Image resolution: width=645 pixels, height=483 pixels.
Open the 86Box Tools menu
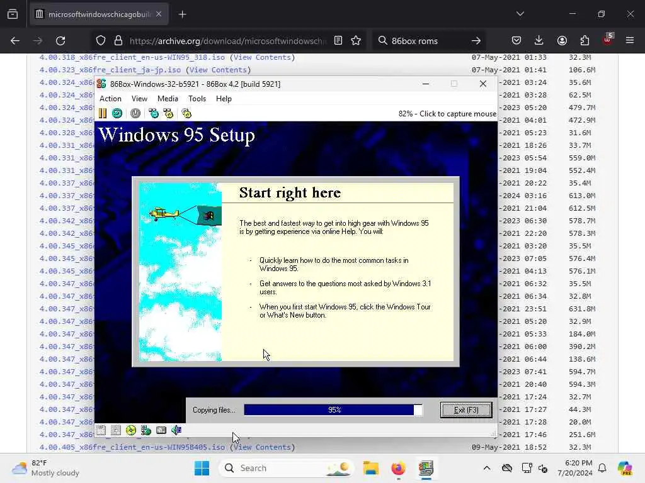pyautogui.click(x=197, y=99)
